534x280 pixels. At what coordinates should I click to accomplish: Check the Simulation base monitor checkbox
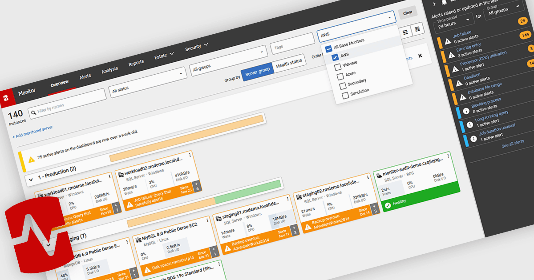pyautogui.click(x=345, y=96)
